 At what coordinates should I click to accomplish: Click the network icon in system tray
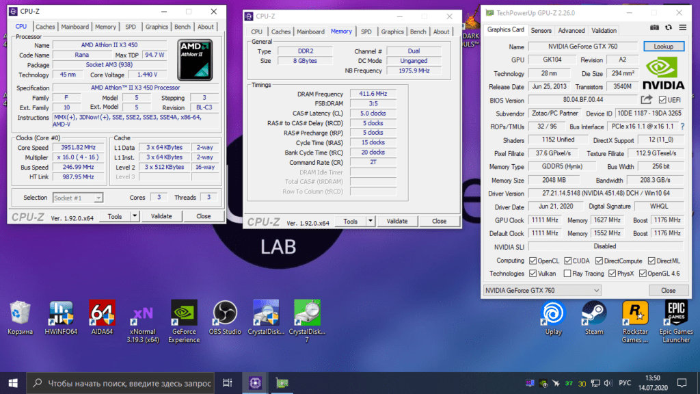point(595,383)
